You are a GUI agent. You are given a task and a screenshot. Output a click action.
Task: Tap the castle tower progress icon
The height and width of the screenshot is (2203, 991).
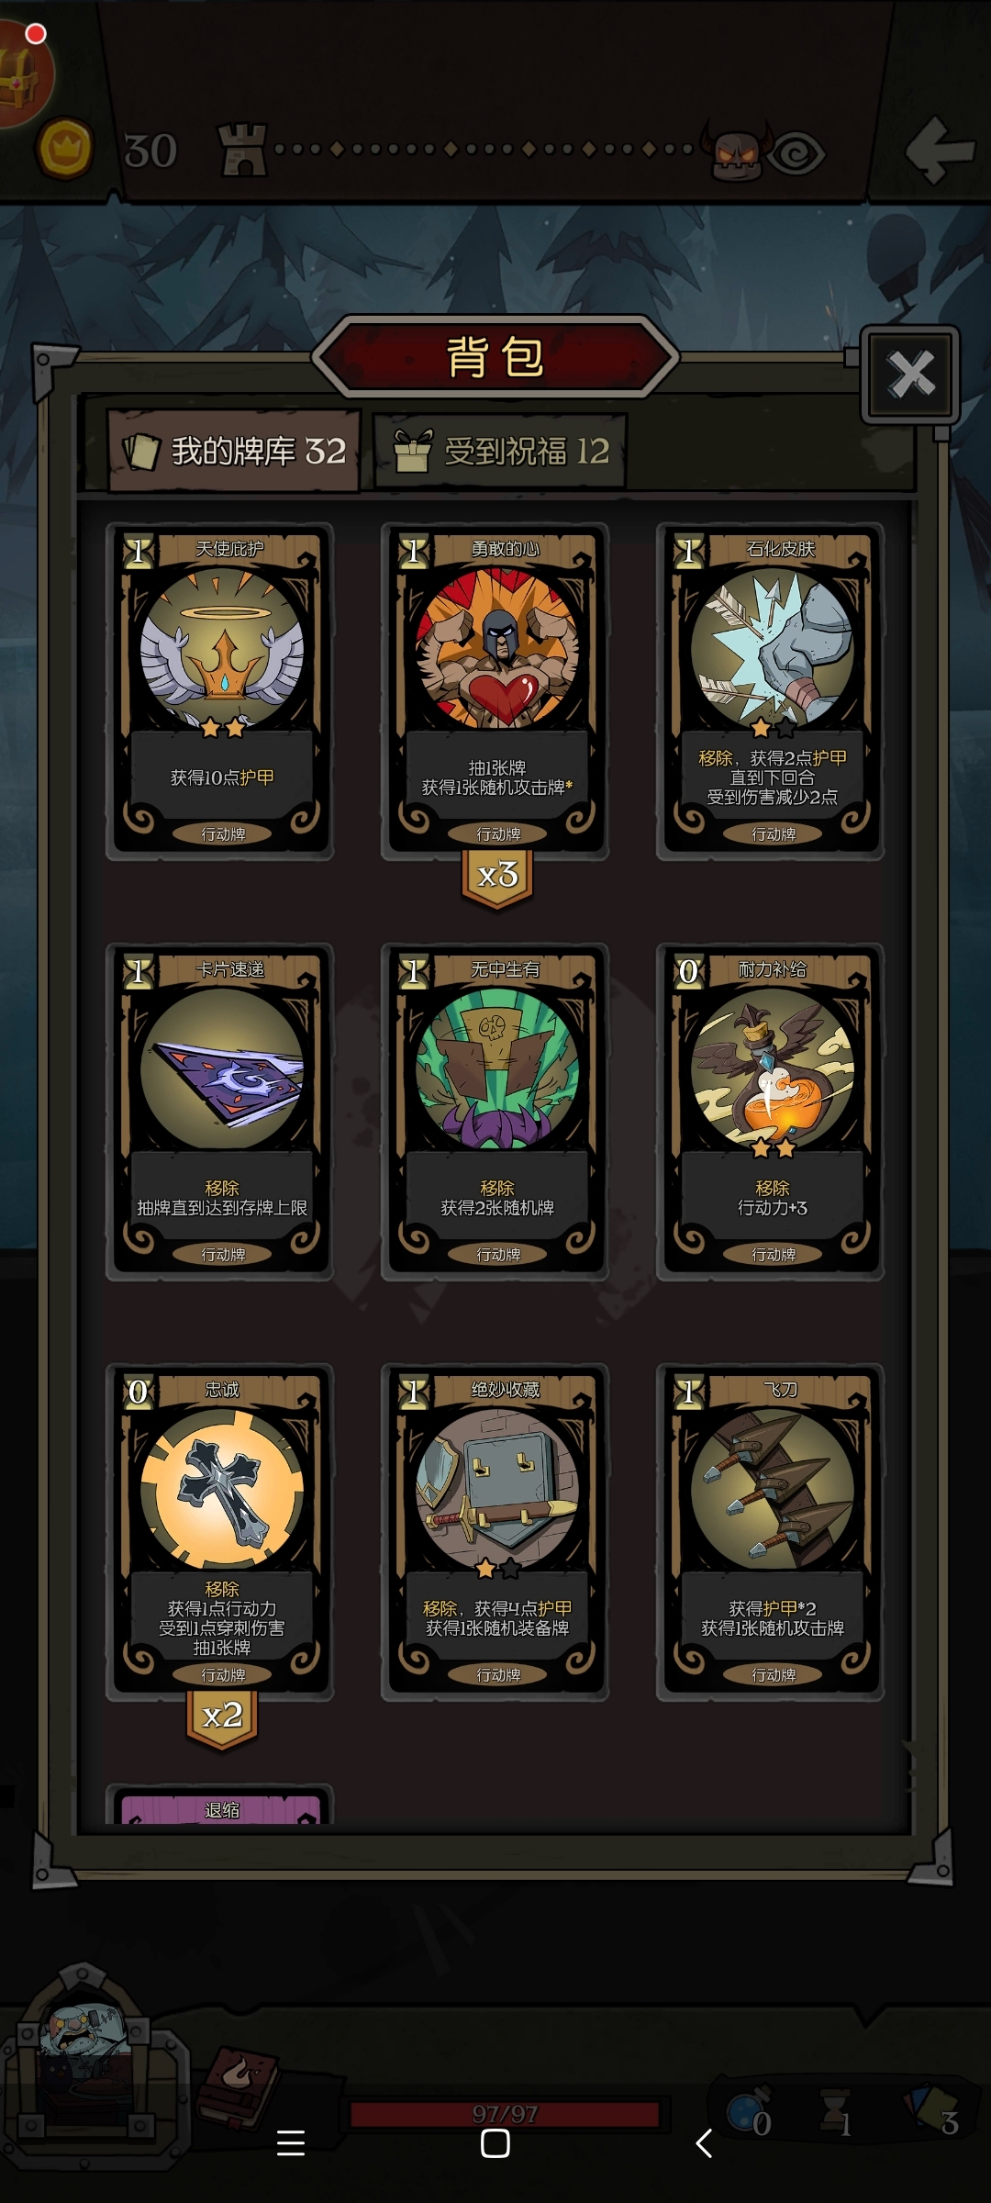pyautogui.click(x=242, y=150)
